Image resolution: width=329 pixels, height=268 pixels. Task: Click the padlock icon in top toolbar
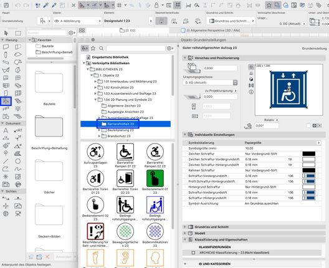pyautogui.click(x=156, y=5)
